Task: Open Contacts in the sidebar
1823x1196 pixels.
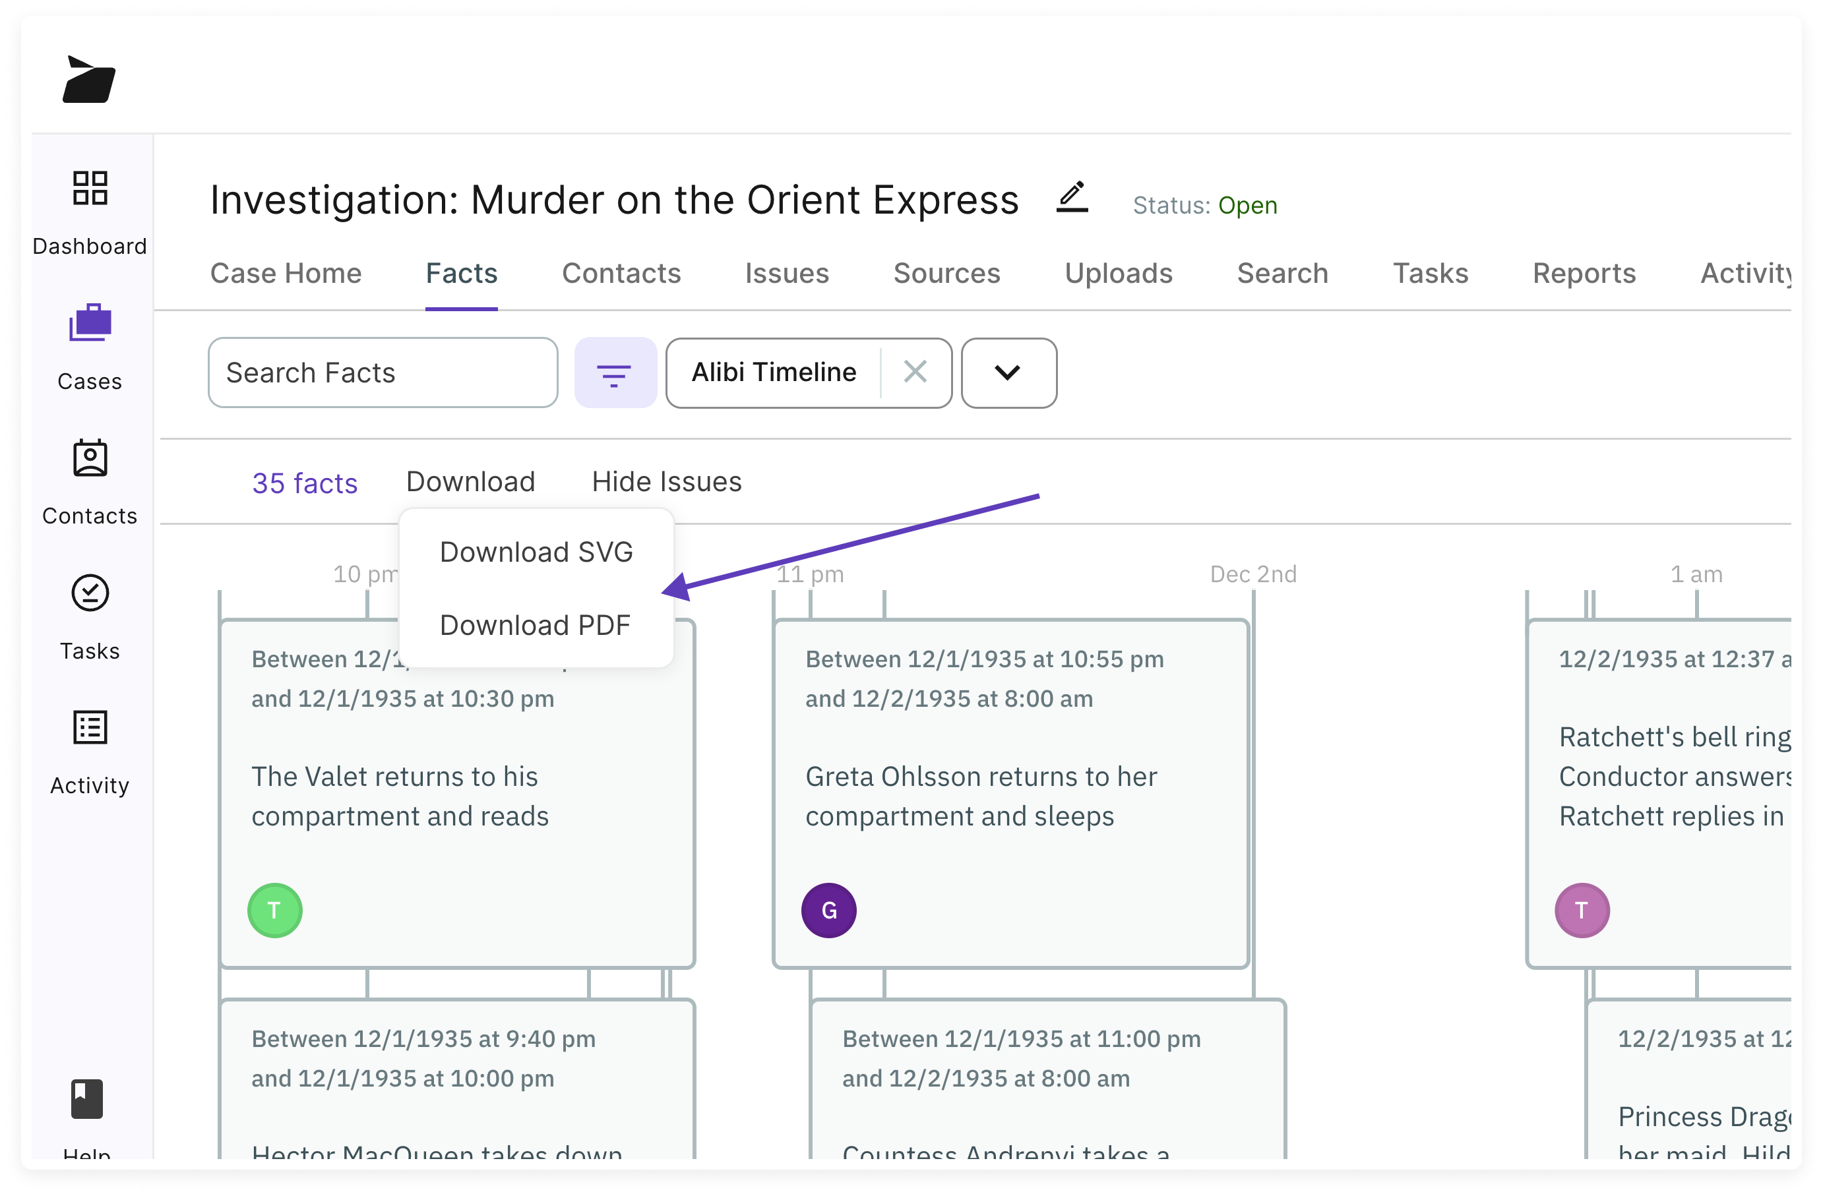Action: [x=90, y=459]
